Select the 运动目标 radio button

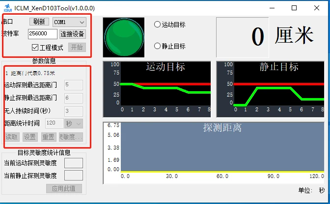[157, 25]
